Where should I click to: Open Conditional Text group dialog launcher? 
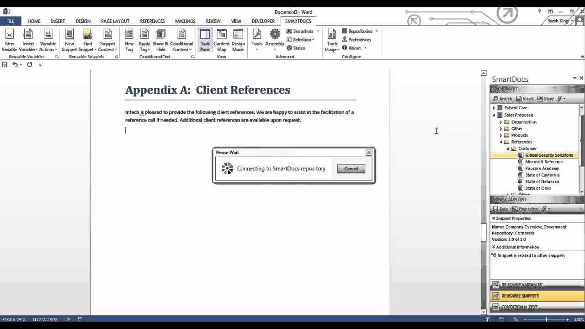pyautogui.click(x=193, y=57)
